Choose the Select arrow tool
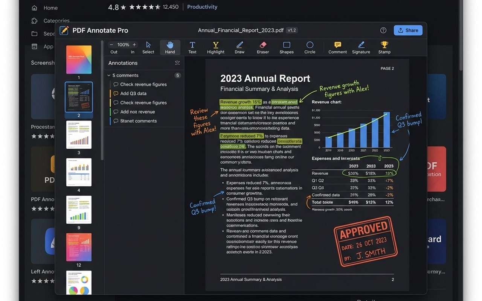The image size is (482, 301). [x=148, y=48]
